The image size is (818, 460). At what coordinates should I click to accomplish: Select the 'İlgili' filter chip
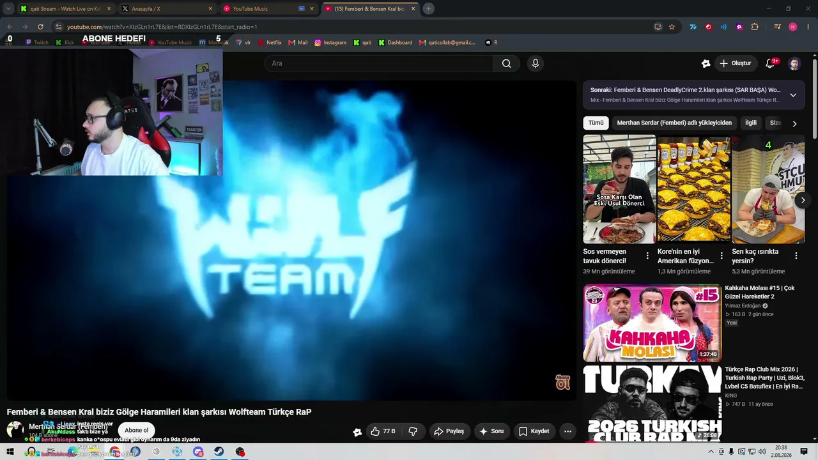(x=750, y=123)
